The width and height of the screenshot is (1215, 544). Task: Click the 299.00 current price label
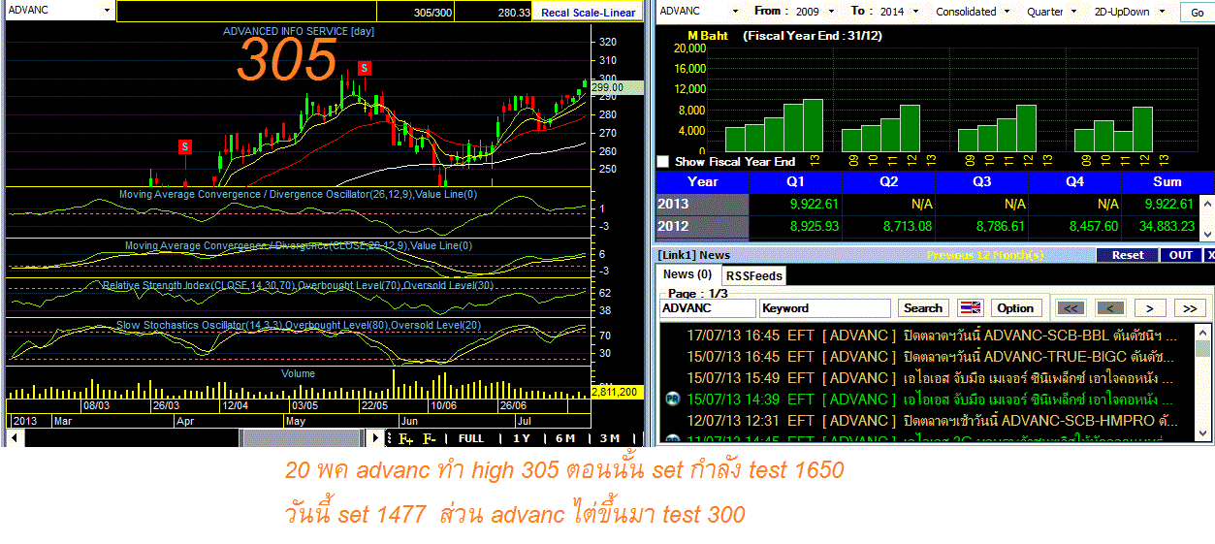click(x=618, y=87)
